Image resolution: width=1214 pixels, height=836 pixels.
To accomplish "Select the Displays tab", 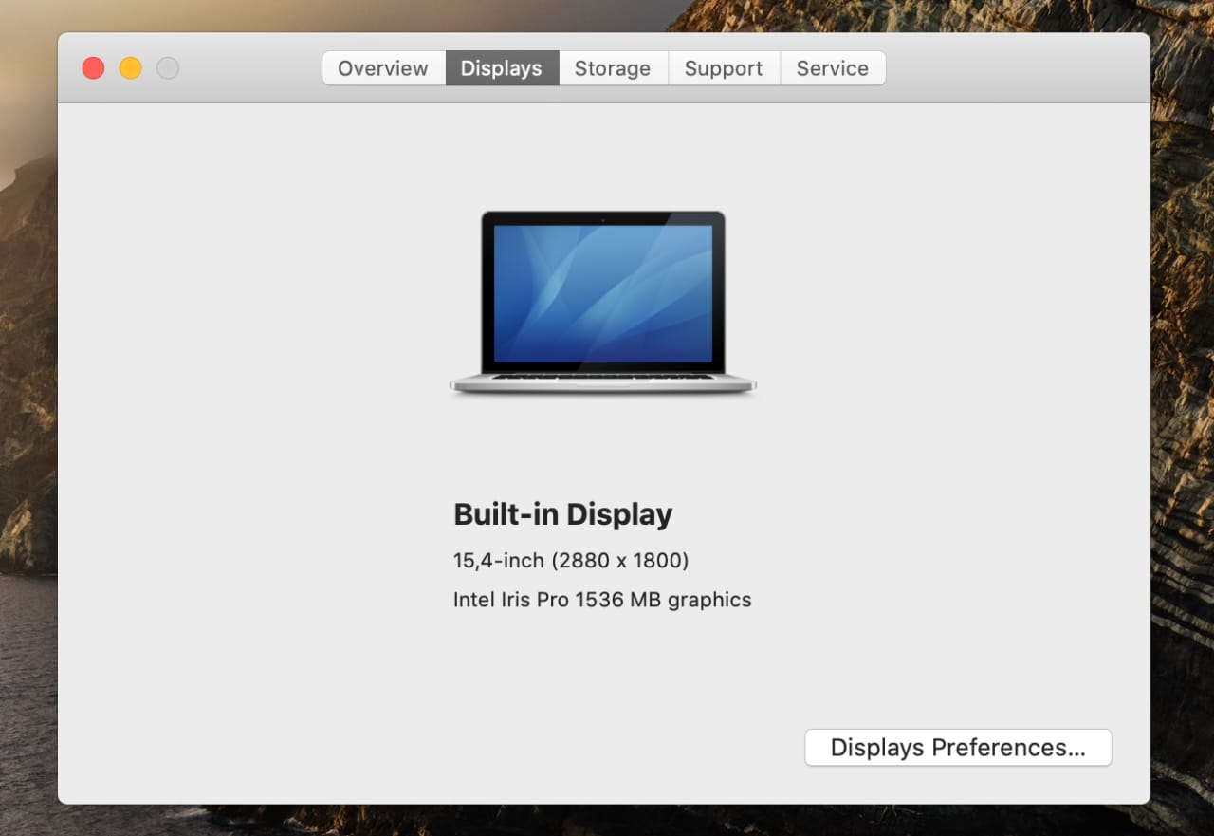I will [x=502, y=68].
